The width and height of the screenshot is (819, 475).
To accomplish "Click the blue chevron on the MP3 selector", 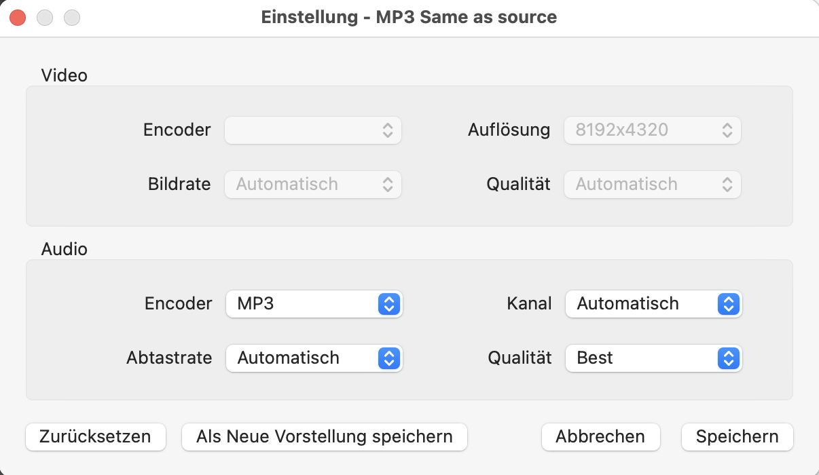I will point(389,304).
